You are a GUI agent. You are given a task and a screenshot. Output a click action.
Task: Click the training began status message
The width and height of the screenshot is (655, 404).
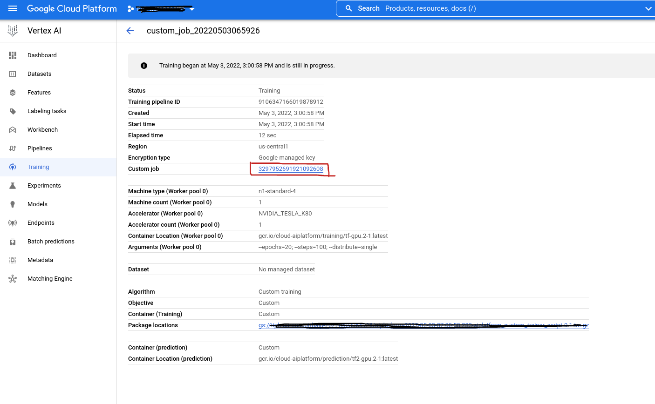pyautogui.click(x=247, y=66)
